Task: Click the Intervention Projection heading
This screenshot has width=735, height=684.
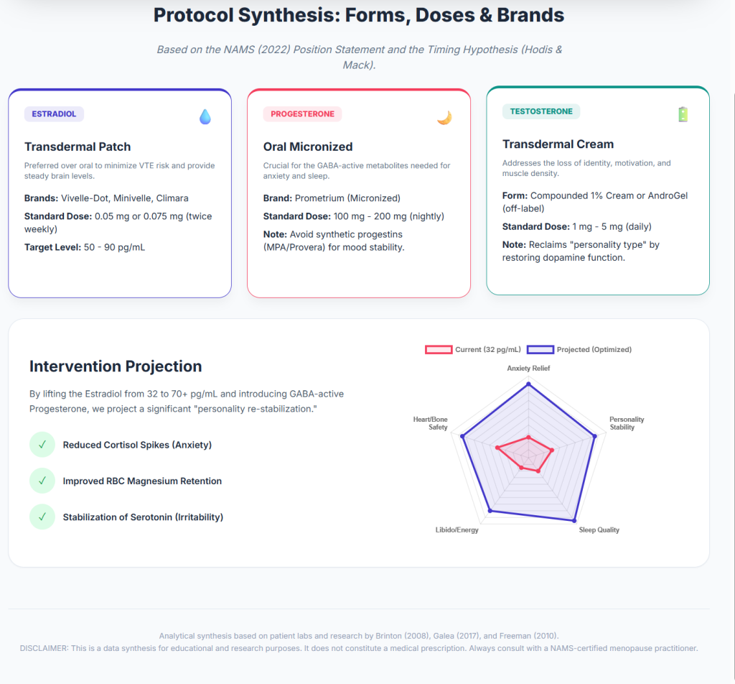Action: pos(116,366)
